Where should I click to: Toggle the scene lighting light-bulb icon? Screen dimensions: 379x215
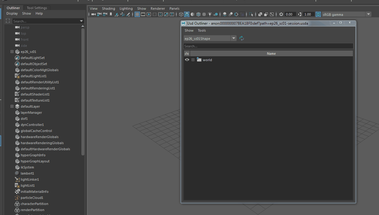pyautogui.click(x=210, y=14)
